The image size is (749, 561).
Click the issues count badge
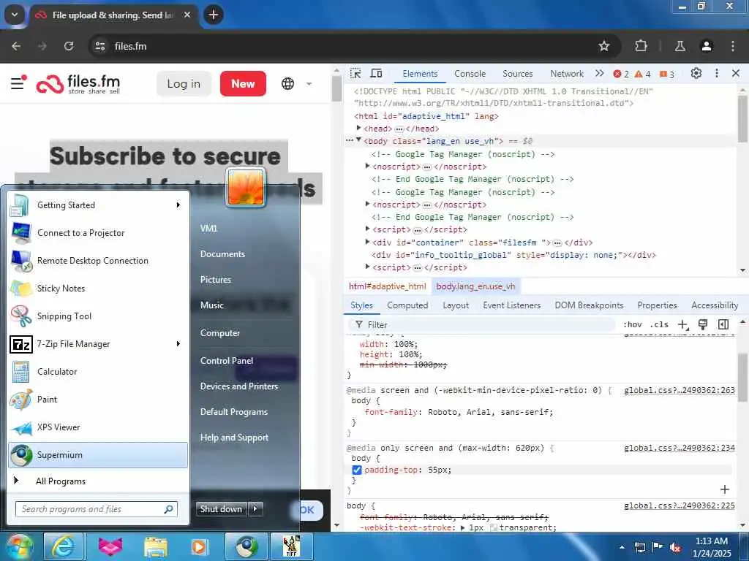tap(667, 74)
